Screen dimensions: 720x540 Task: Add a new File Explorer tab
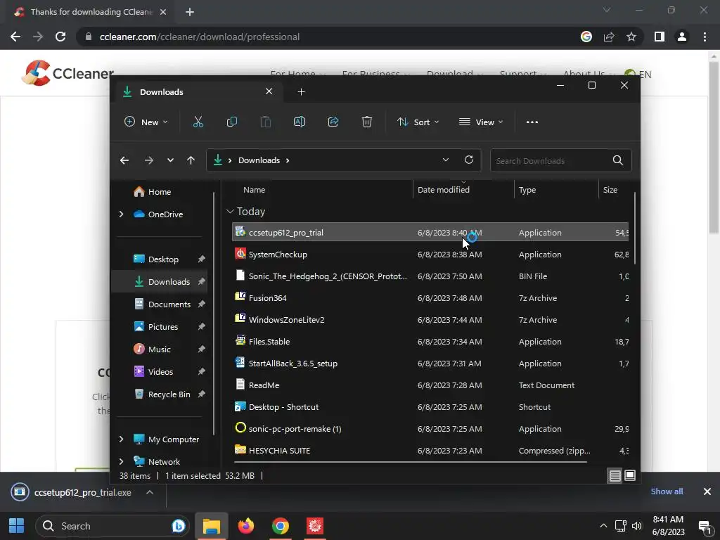(x=301, y=92)
